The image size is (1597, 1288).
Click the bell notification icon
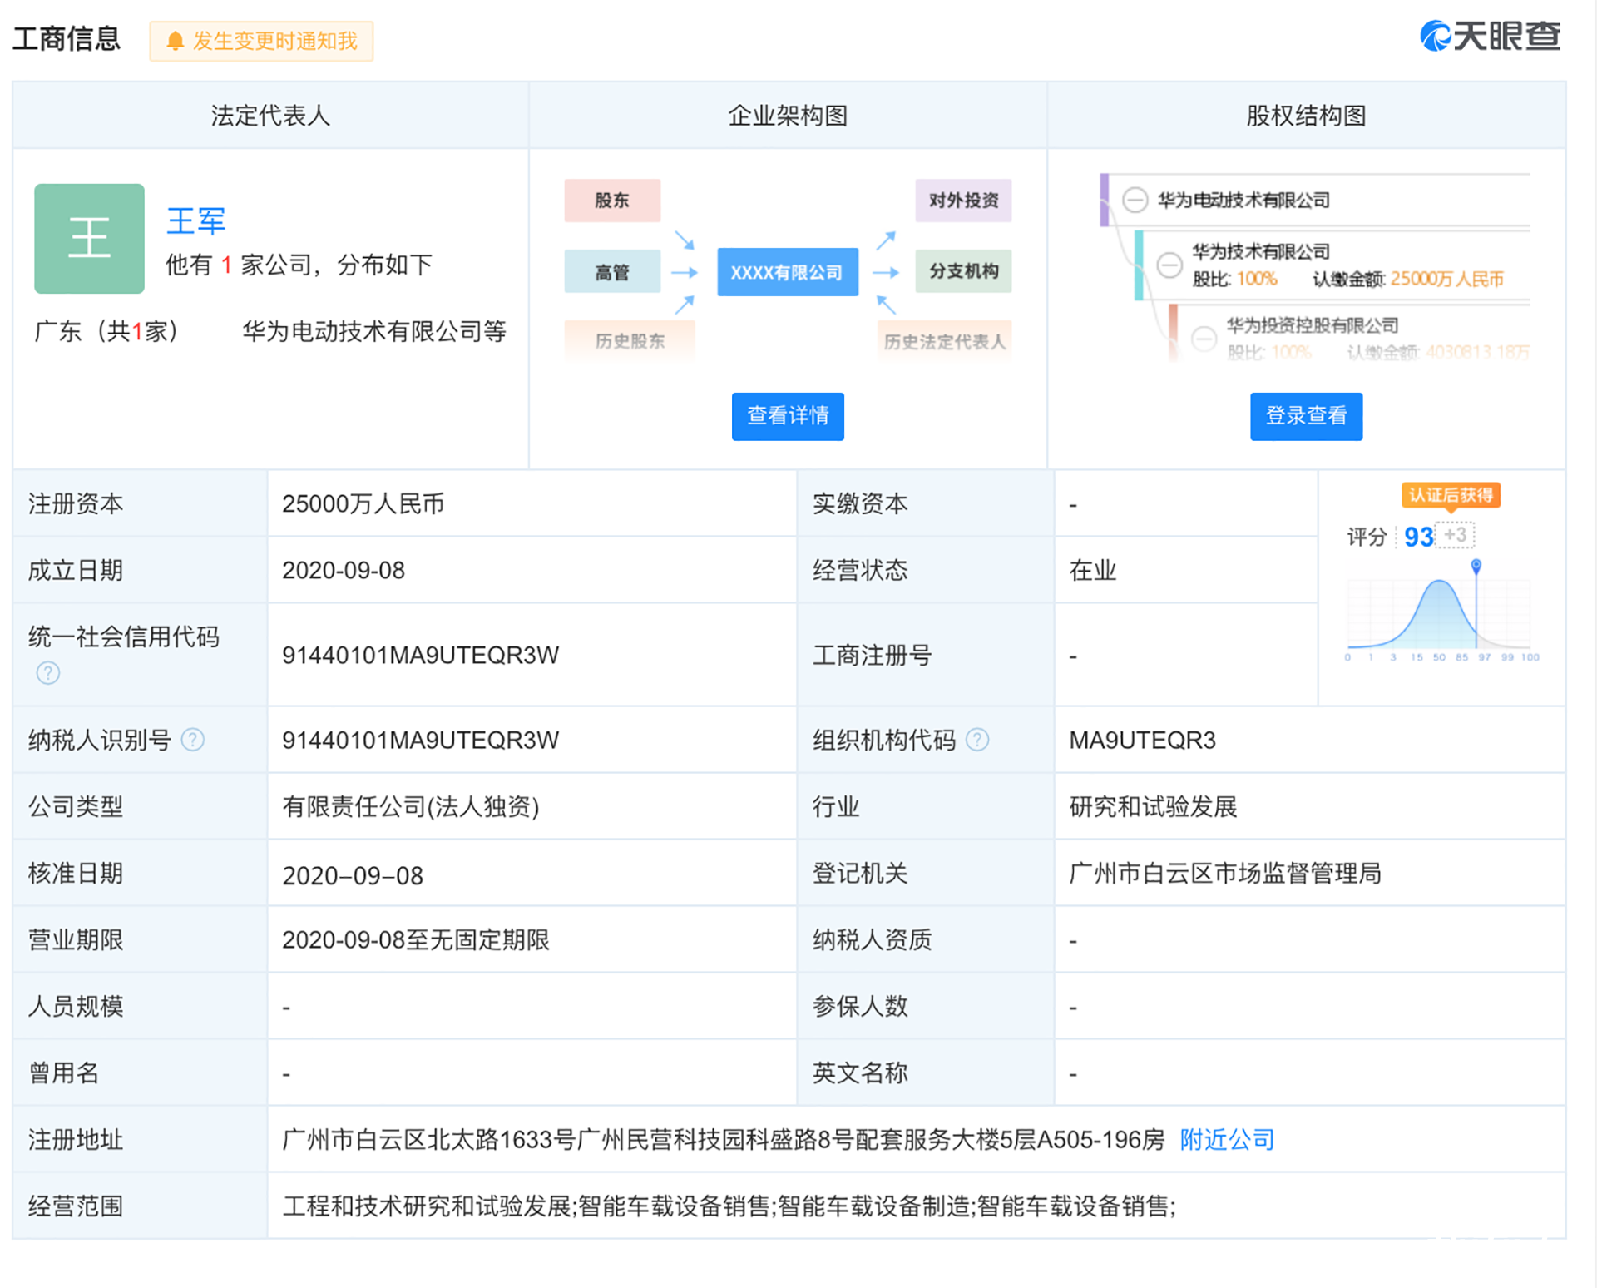point(175,41)
